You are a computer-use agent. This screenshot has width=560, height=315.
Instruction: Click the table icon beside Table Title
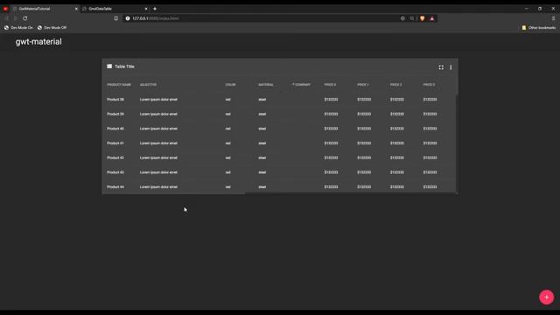pyautogui.click(x=109, y=66)
